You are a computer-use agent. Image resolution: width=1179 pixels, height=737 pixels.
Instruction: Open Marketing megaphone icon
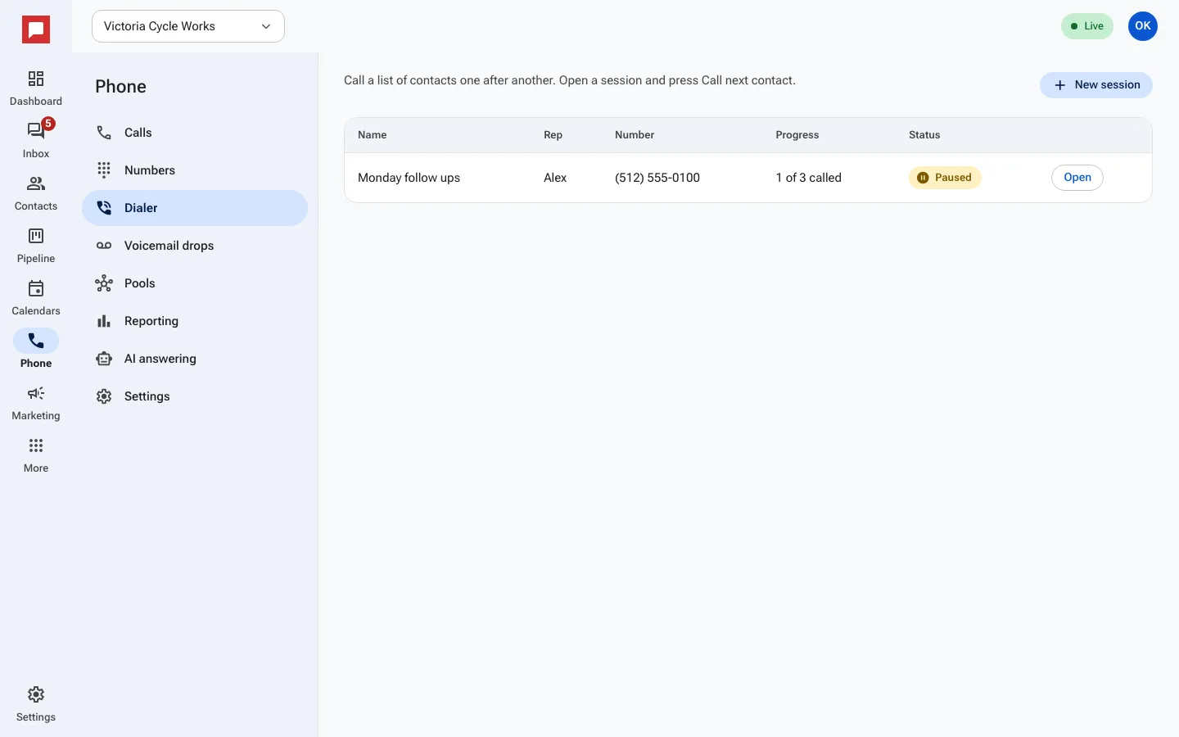[36, 393]
